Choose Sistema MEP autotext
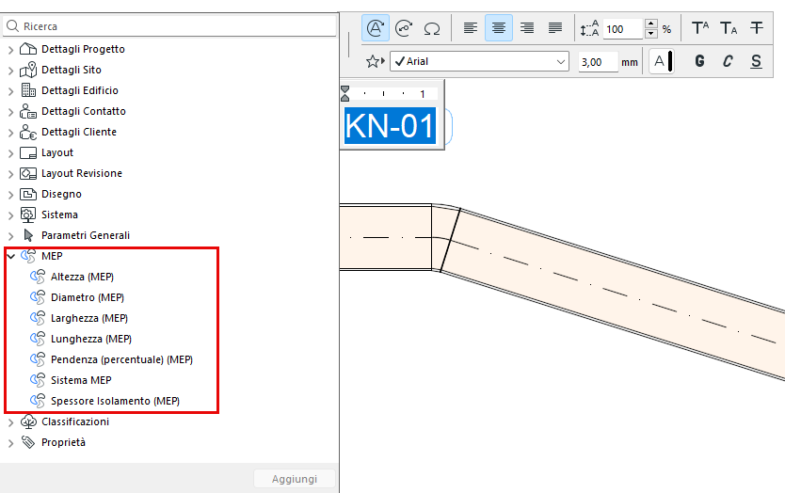The image size is (785, 493). pos(81,380)
